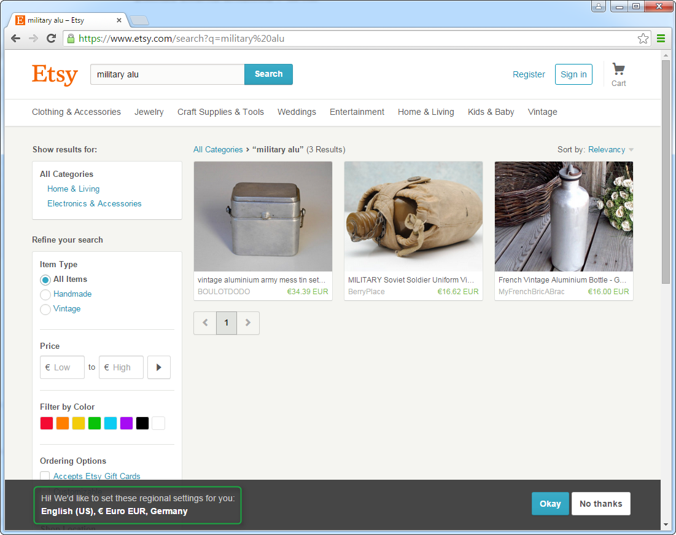Screen dimensions: 676x535
Task: Open Kids & Baby category menu
Action: point(491,112)
